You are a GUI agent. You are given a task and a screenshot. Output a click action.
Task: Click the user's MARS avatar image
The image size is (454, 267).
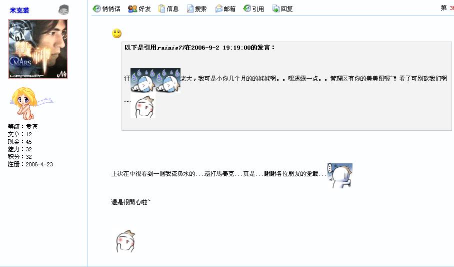click(38, 49)
